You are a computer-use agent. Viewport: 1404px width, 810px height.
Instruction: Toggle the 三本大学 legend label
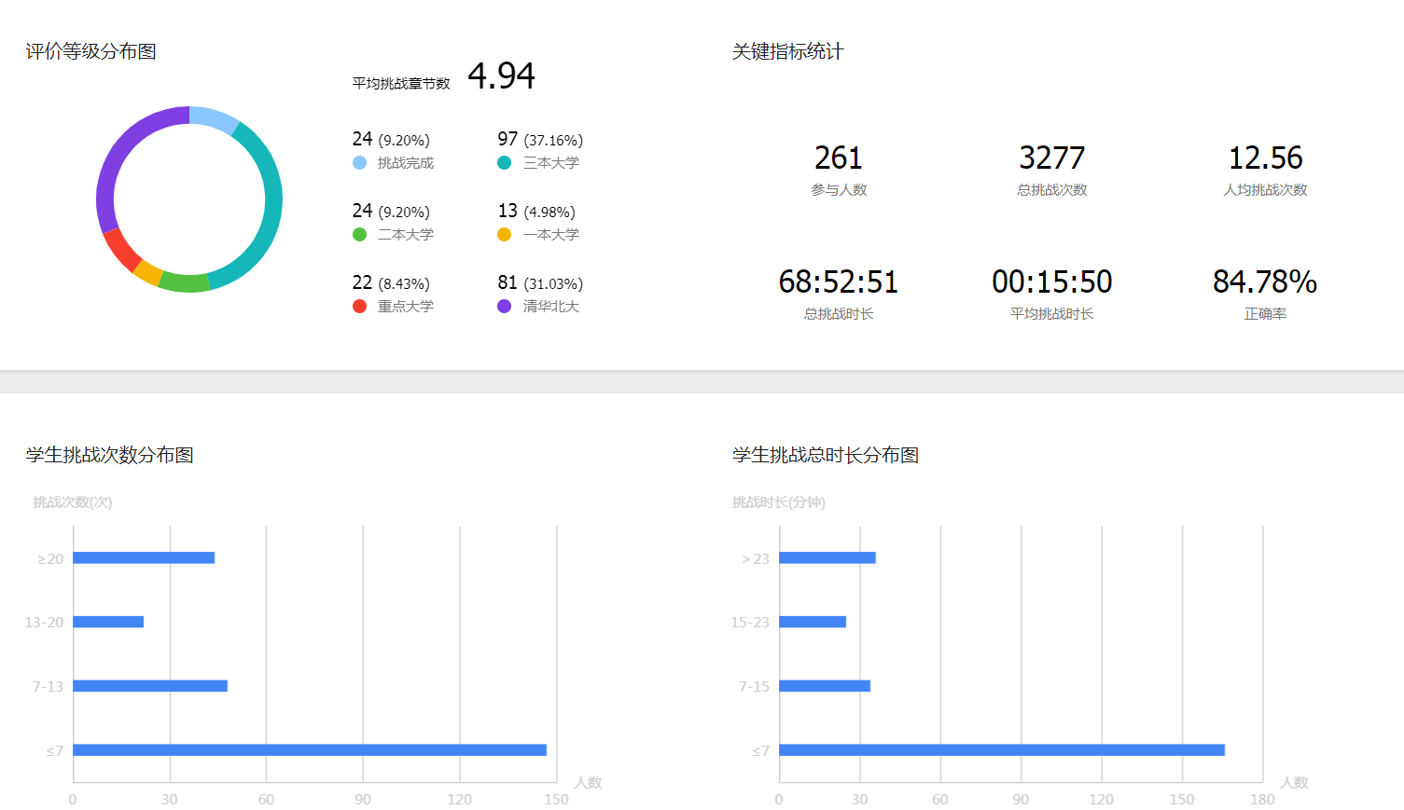(x=550, y=163)
